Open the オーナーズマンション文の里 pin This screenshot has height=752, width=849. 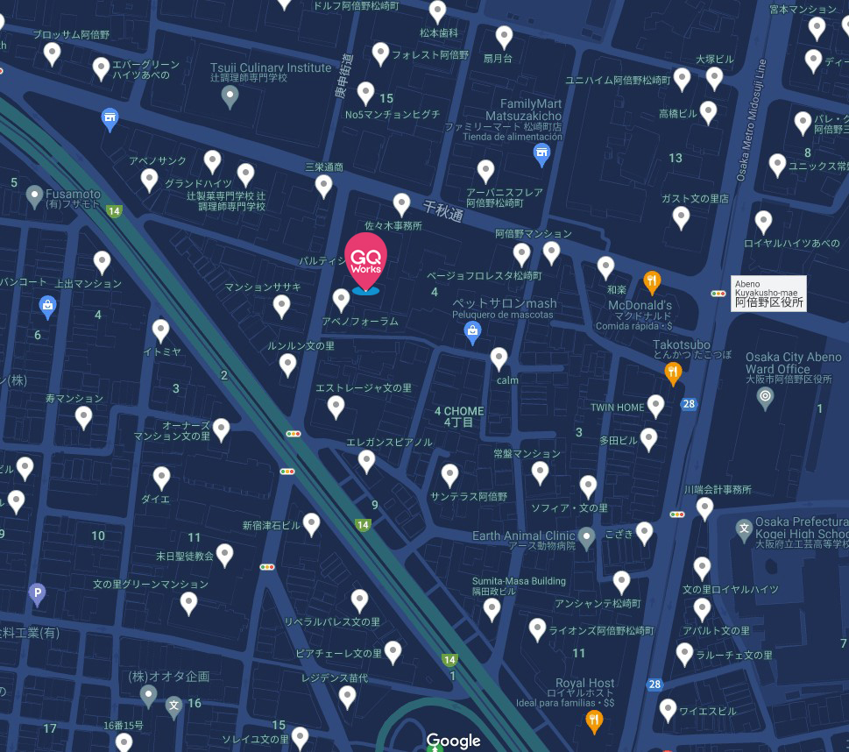[221, 430]
